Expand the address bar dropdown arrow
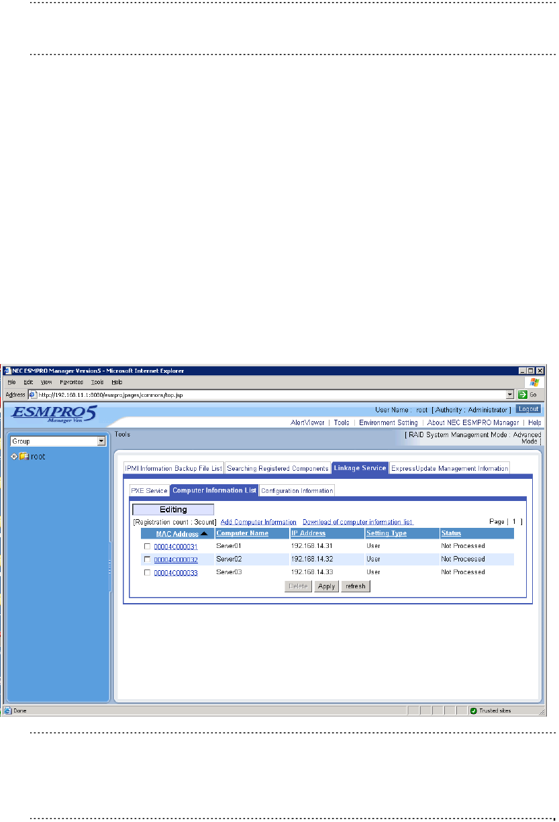 pos(510,394)
